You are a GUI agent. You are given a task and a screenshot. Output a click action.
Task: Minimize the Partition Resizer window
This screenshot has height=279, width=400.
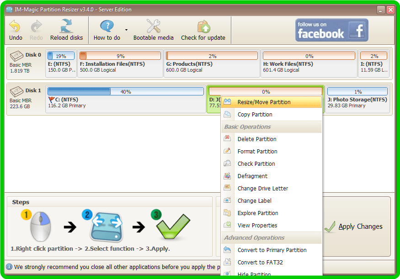coord(381,10)
